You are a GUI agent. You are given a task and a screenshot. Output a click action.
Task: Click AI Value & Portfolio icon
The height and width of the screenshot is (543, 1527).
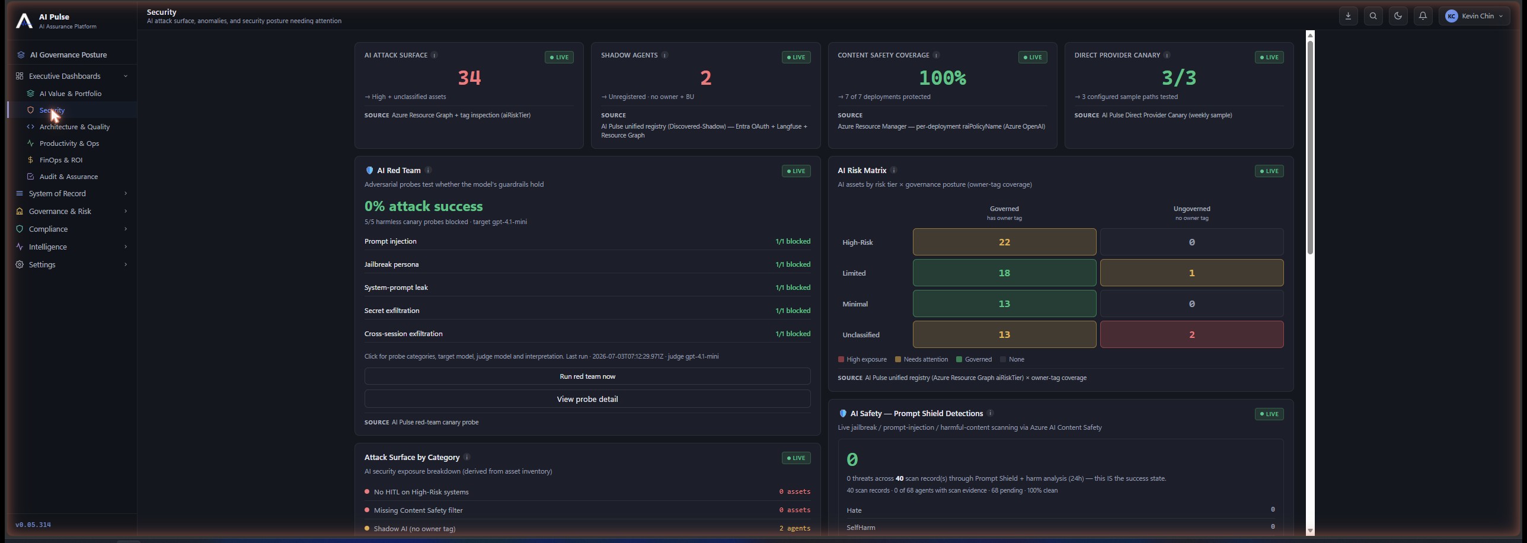30,94
